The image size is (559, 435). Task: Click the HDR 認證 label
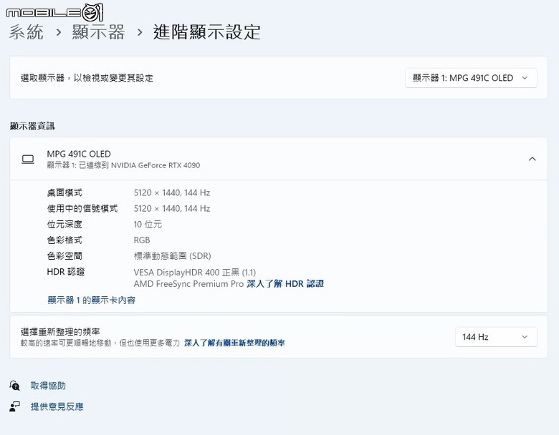point(66,272)
